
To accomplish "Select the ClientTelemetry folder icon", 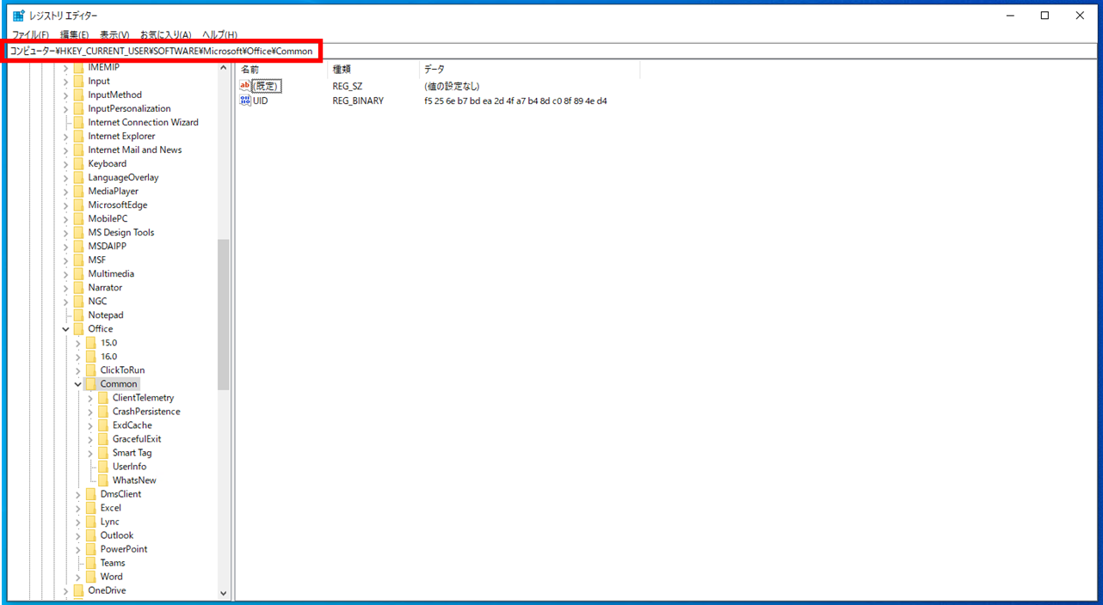I will pyautogui.click(x=102, y=397).
